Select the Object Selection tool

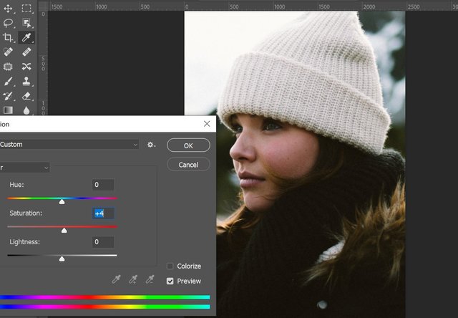[x=26, y=23]
